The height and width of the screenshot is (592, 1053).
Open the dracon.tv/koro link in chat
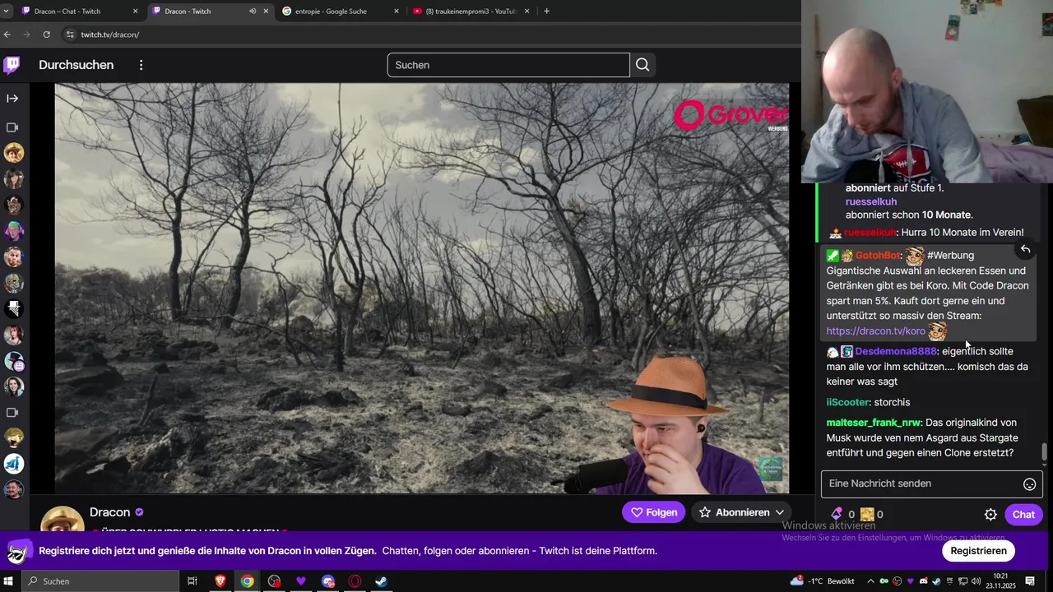(x=875, y=331)
